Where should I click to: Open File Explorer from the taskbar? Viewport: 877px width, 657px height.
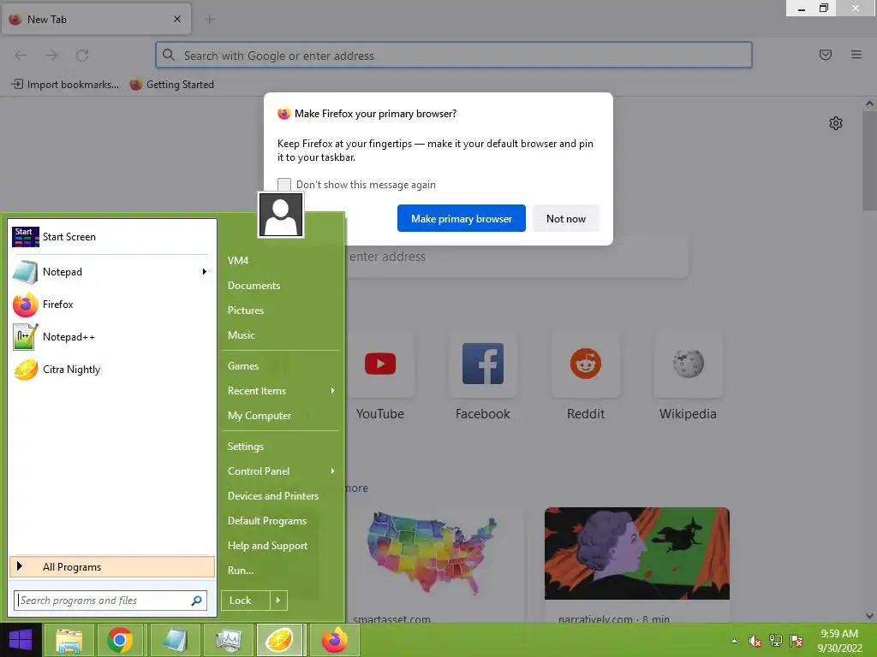tap(69, 640)
